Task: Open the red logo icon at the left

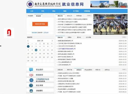Action: coord(9,33)
